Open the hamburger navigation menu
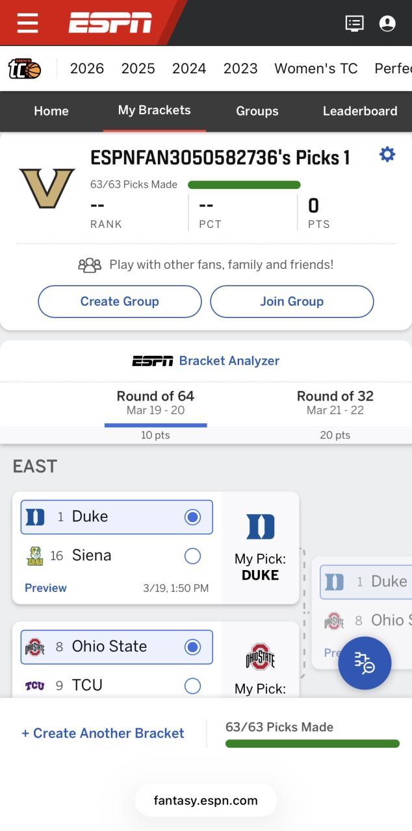412x831 pixels. (x=27, y=23)
